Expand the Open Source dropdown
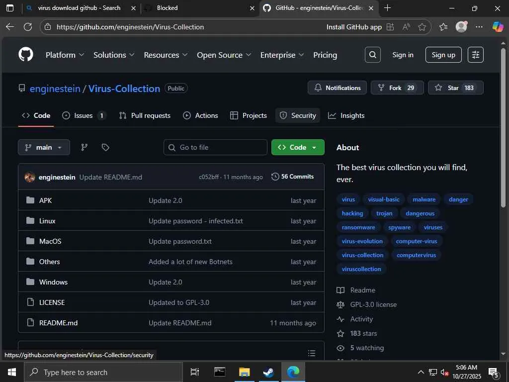Image resolution: width=509 pixels, height=382 pixels. pos(224,55)
